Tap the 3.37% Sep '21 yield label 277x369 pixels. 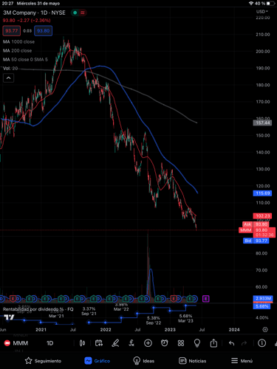tap(89, 311)
